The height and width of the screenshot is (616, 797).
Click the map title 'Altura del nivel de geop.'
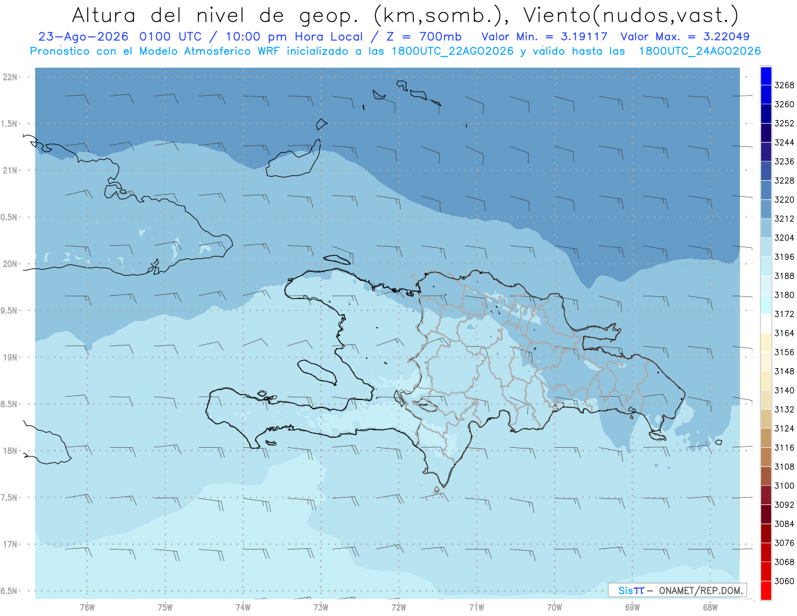[x=215, y=14]
